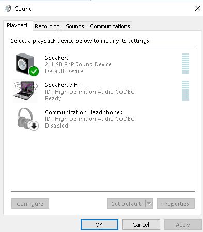Click the Configure button
The height and width of the screenshot is (232, 203).
click(x=30, y=204)
